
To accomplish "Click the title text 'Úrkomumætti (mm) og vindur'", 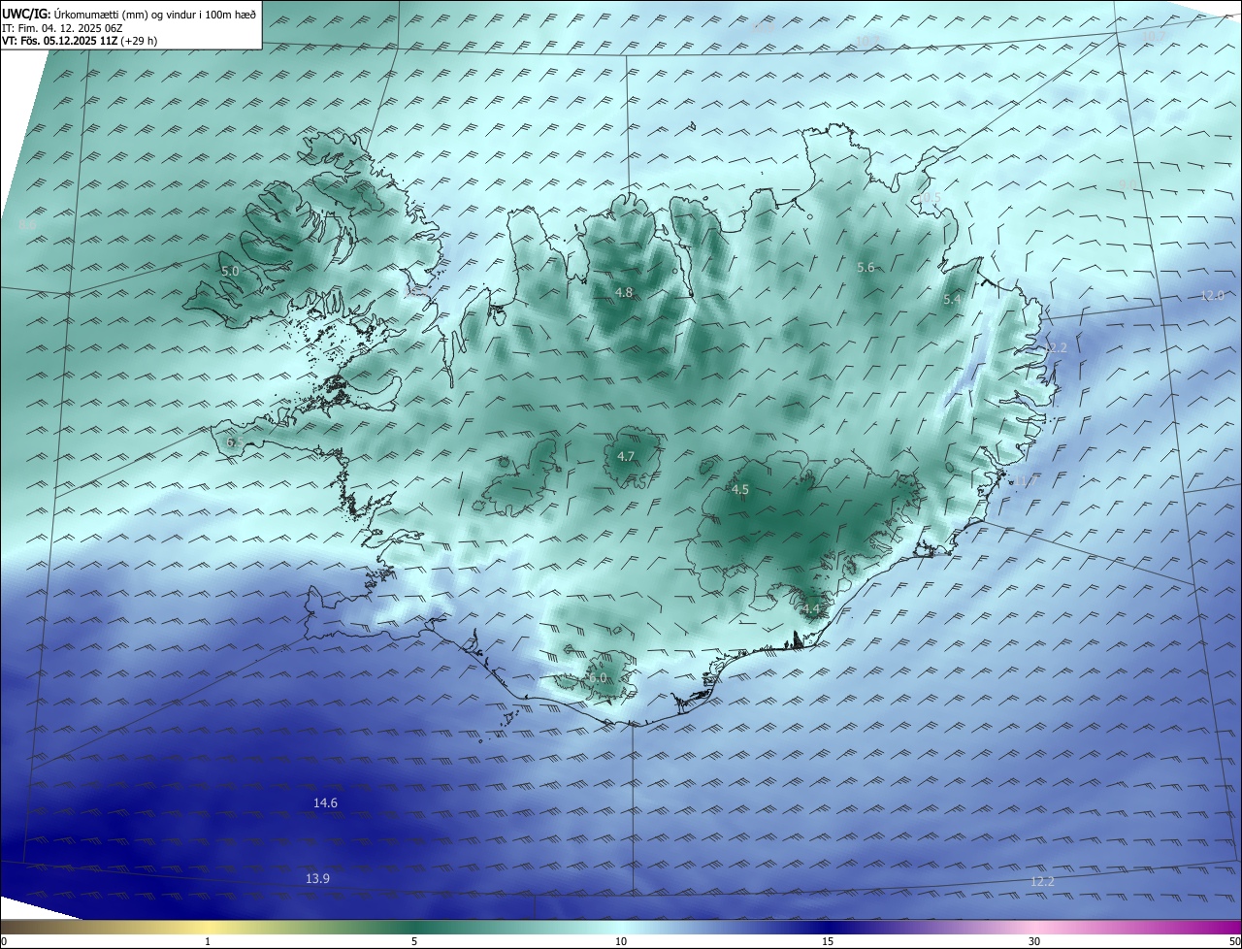I will [x=124, y=16].
